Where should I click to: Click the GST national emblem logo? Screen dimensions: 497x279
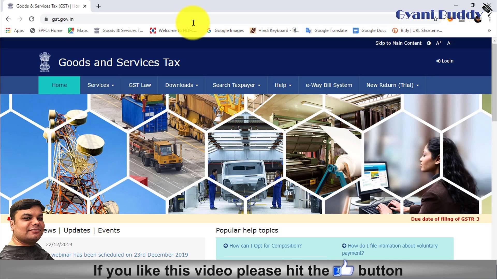coord(45,62)
